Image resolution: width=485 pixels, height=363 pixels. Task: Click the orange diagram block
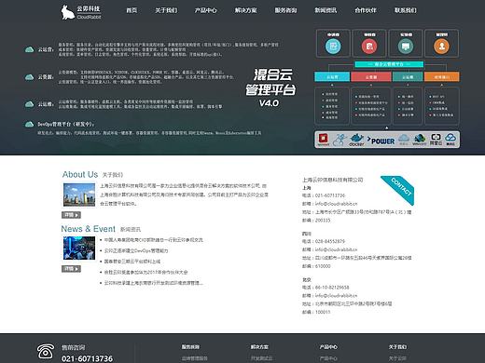coord(441,76)
